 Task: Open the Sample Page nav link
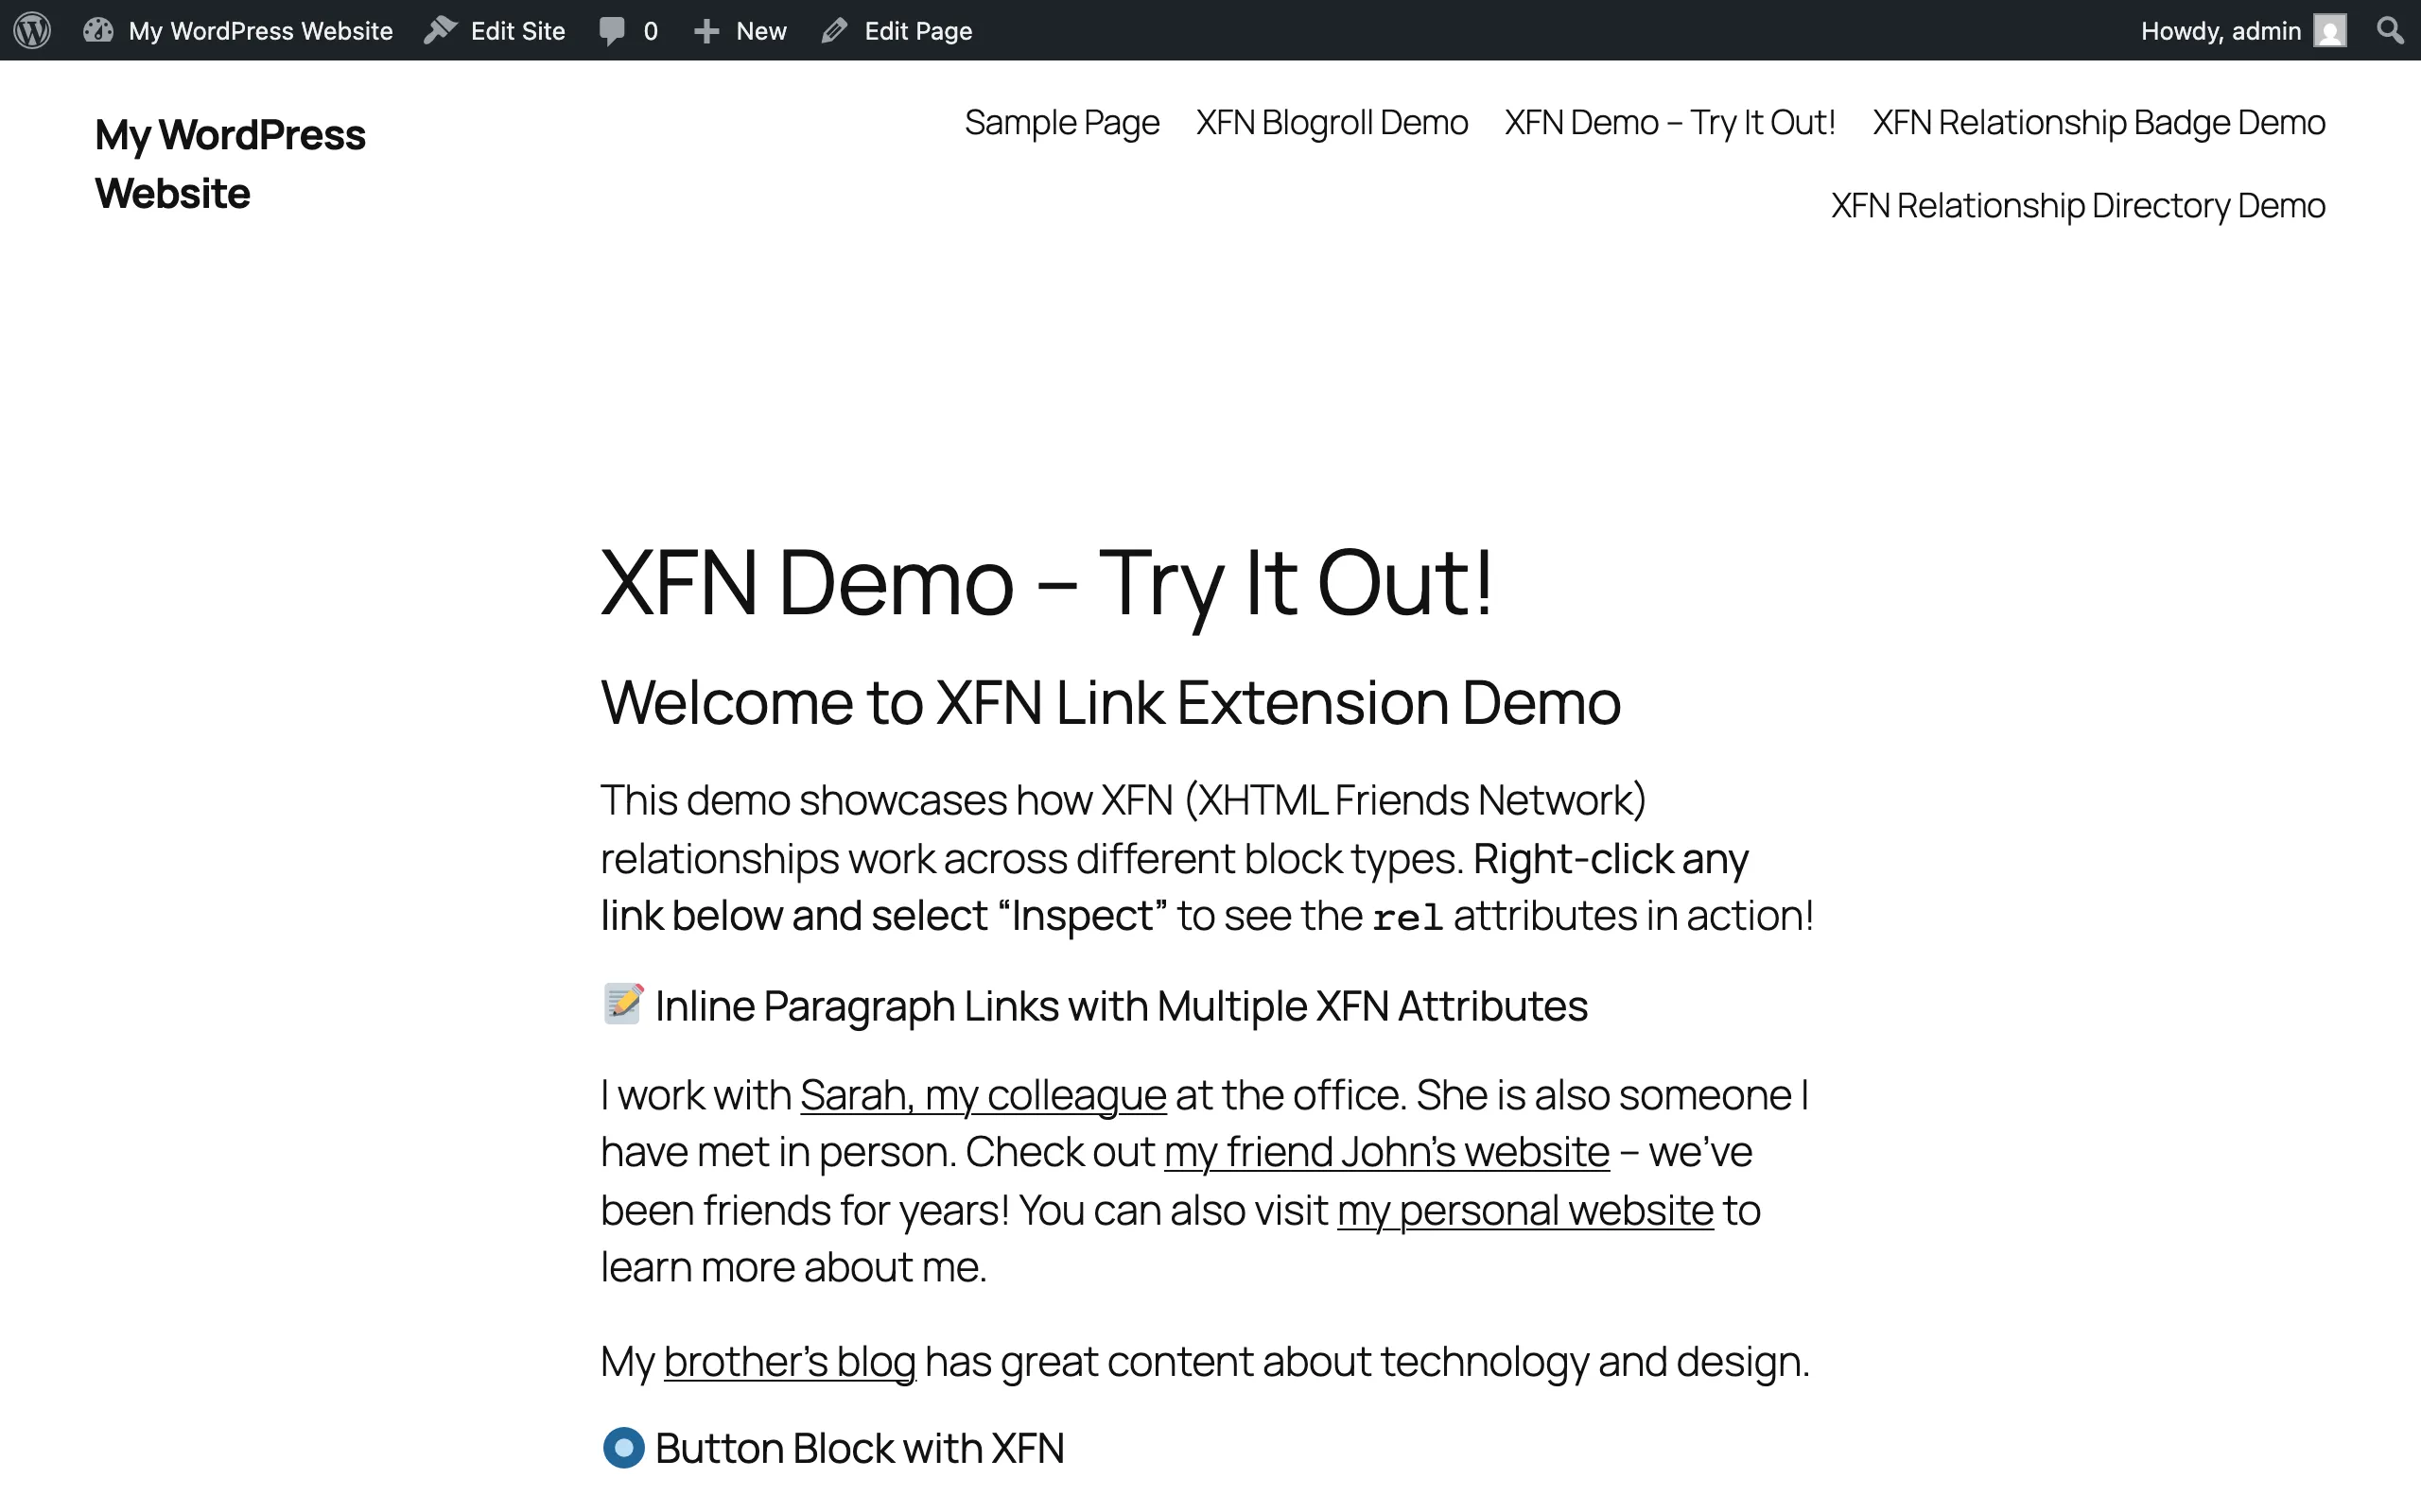(x=1061, y=122)
